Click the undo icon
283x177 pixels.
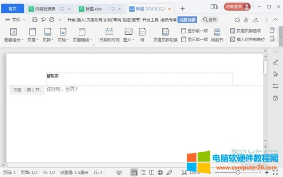tap(43, 20)
